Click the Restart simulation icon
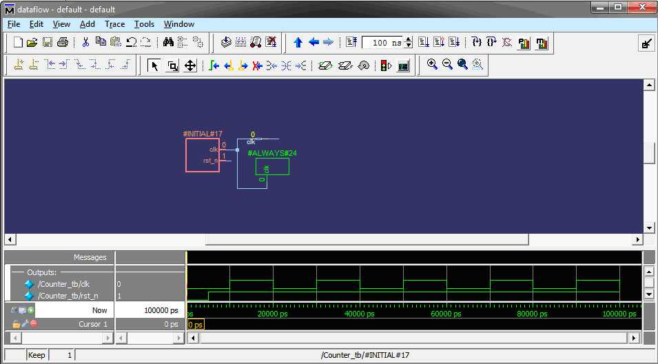Image resolution: width=658 pixels, height=364 pixels. coord(351,42)
